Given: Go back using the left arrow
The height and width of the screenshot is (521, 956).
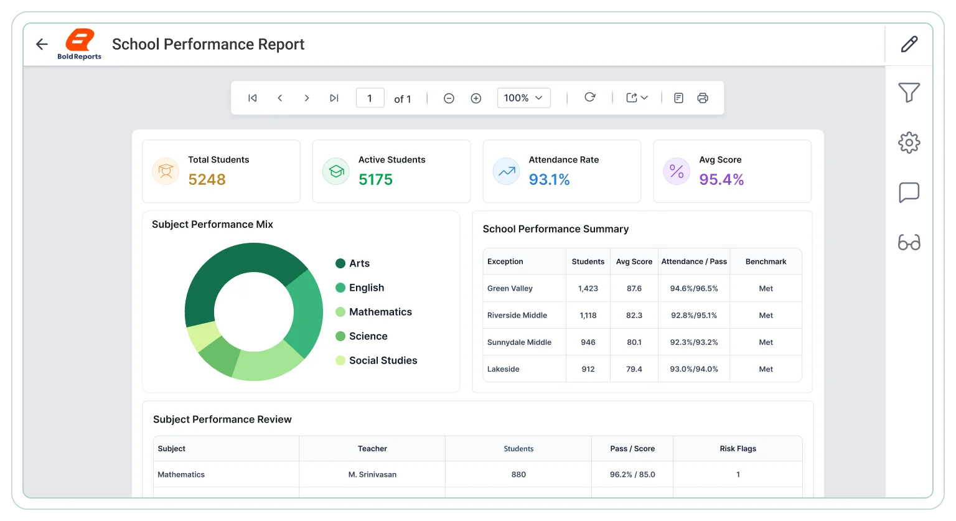Looking at the screenshot, I should [x=42, y=44].
